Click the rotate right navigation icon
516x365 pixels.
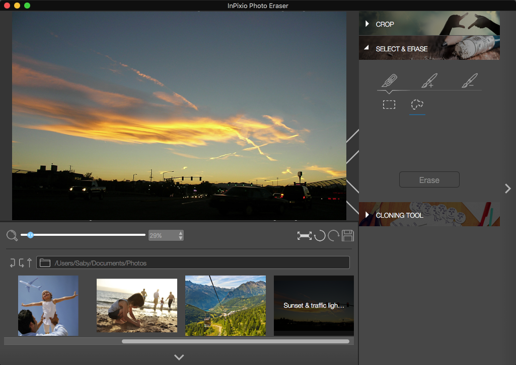[x=21, y=263]
